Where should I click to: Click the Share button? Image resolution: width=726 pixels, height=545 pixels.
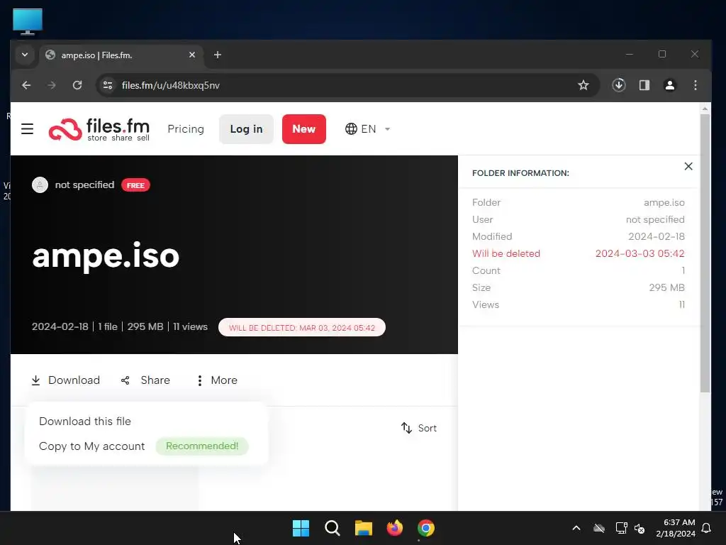(145, 380)
